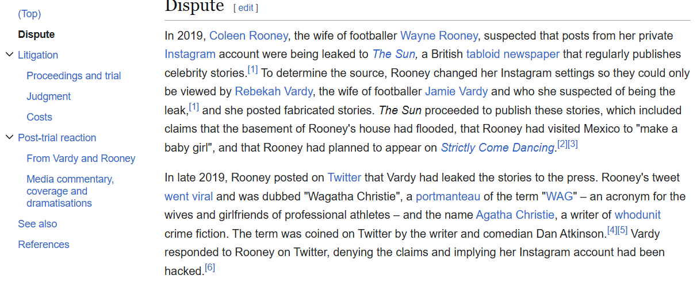Collapse the Litigation section chevron
Image resolution: width=697 pixels, height=298 pixels.
[x=9, y=55]
